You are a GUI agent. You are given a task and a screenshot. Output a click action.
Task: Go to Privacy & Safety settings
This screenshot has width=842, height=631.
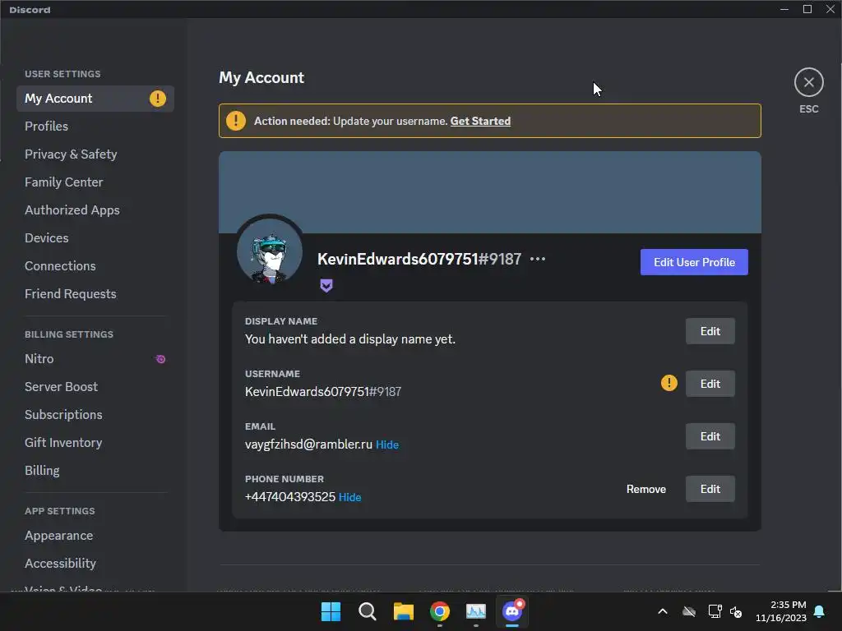click(x=95, y=154)
